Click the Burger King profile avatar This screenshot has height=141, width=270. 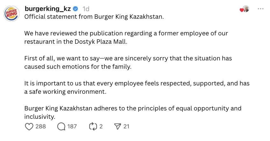click(x=11, y=14)
